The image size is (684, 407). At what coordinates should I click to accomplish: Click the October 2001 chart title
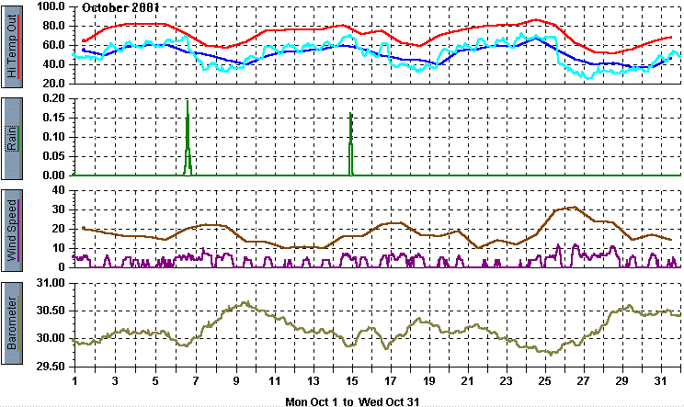pyautogui.click(x=120, y=6)
